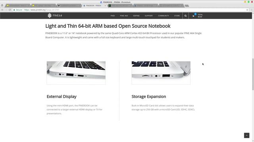Click the yellow window button in title bar
Viewport: 254px width, 142px height.
coord(245,2)
